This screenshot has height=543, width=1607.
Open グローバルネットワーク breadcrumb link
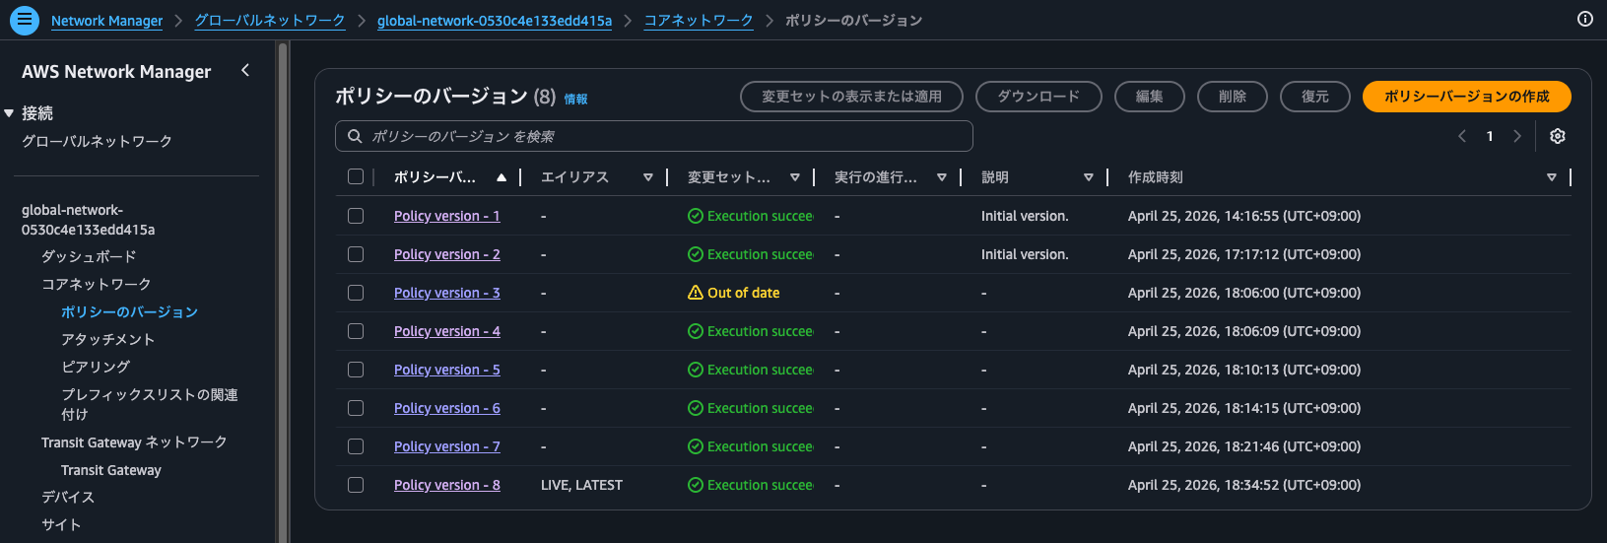270,21
